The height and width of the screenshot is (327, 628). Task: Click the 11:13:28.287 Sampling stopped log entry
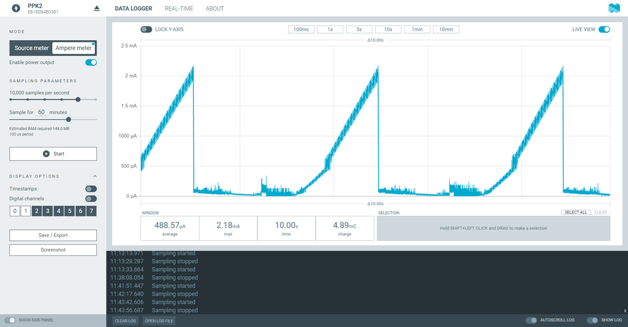[x=154, y=261]
